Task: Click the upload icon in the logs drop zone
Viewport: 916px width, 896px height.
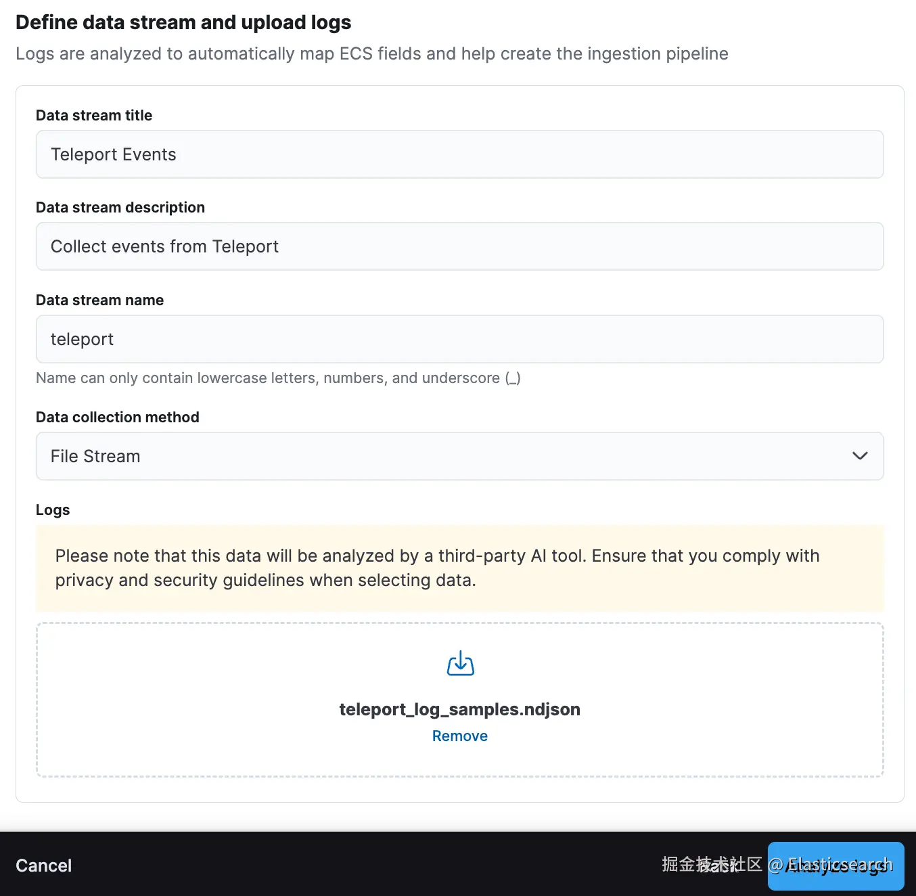Action: pyautogui.click(x=460, y=663)
